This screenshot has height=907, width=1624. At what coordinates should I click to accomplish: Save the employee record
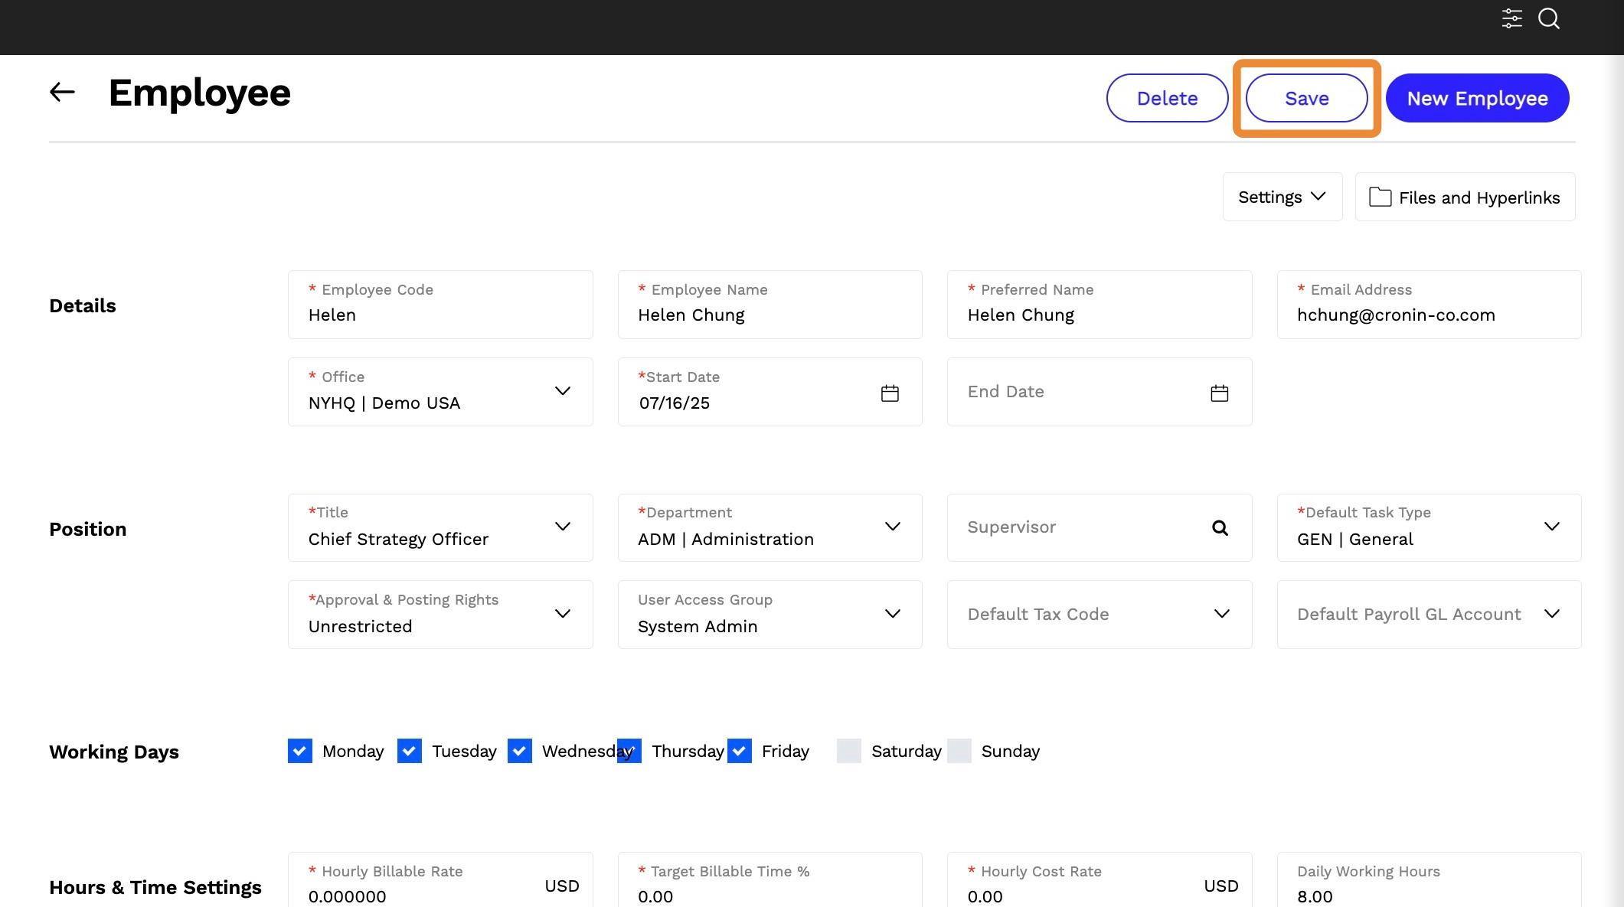pyautogui.click(x=1307, y=98)
